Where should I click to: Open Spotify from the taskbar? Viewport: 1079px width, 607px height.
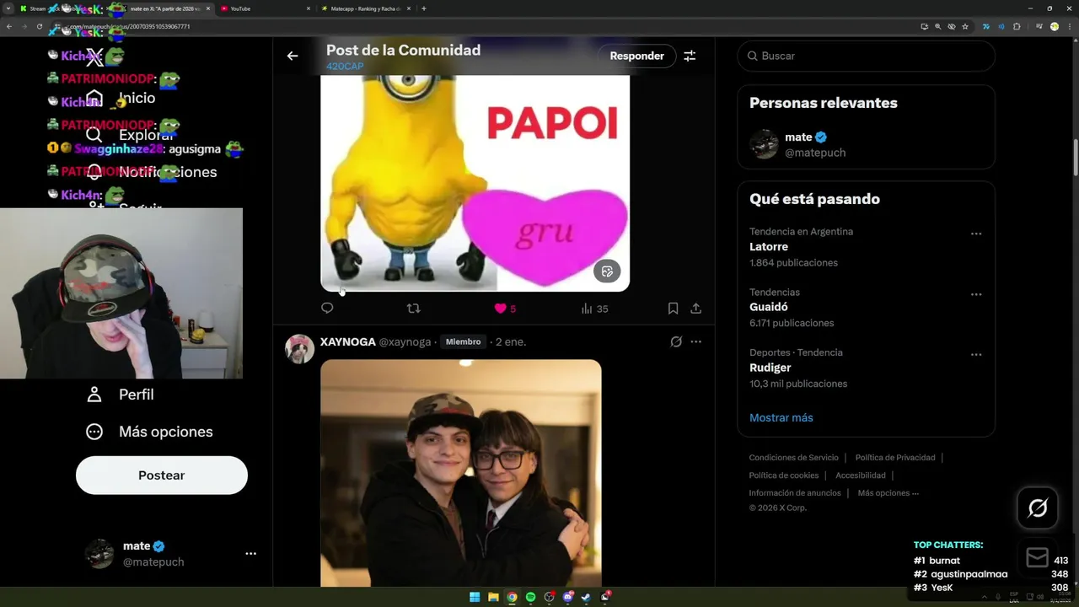(530, 597)
